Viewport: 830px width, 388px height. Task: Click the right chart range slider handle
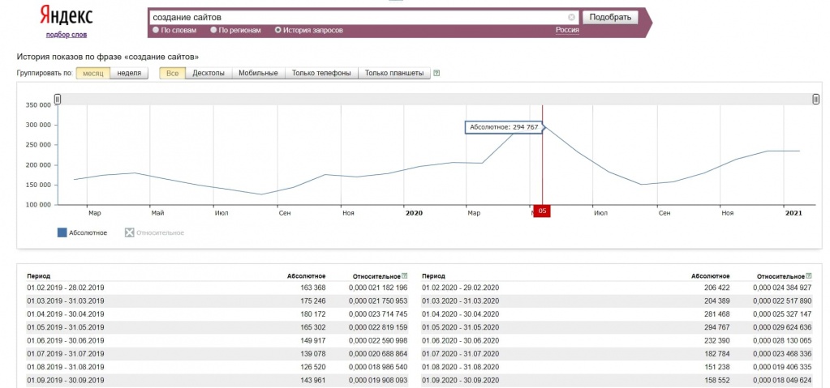coord(815,99)
